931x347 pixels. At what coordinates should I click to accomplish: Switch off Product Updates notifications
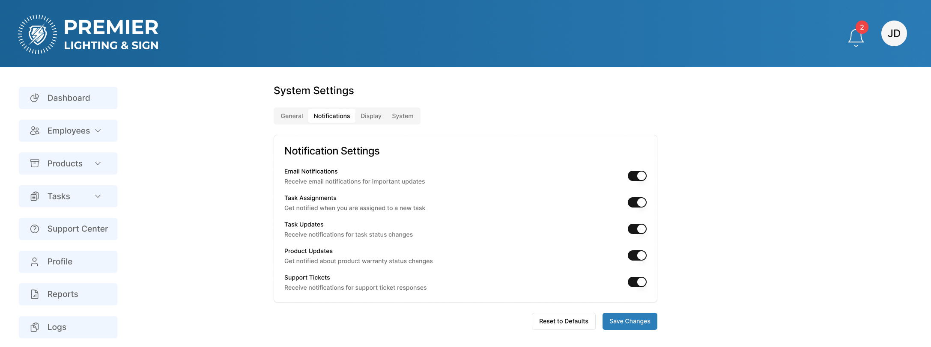click(637, 255)
